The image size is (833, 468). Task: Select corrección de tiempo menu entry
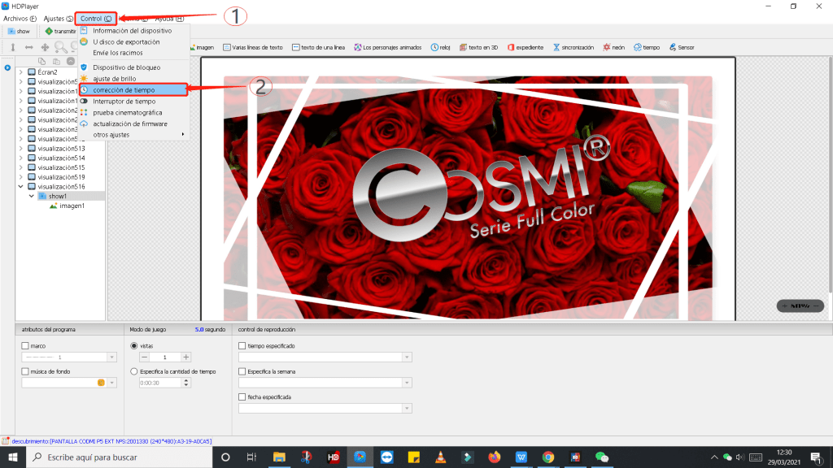point(133,90)
